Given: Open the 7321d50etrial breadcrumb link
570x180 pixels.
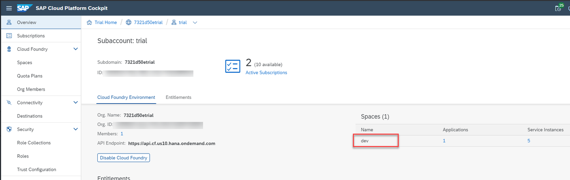Looking at the screenshot, I should pos(148,23).
